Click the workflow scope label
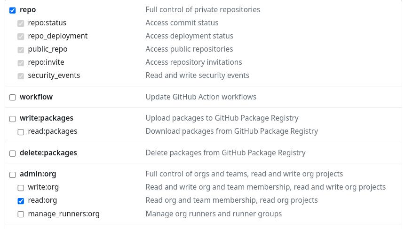The image size is (405, 229). [x=36, y=97]
